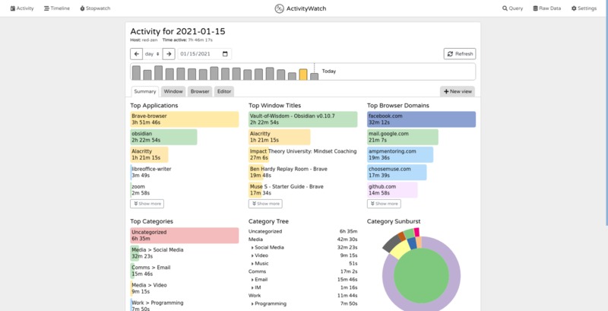
Task: Expand Email in Category Tree
Action: pos(259,280)
